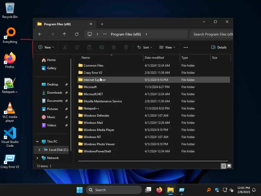Close the Program Files (x86) tab
Image resolution: width=261 pixels, height=196 pixels.
pos(91,24)
